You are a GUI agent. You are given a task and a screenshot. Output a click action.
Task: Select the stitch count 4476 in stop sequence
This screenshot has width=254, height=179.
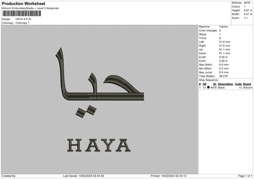(x=213, y=87)
